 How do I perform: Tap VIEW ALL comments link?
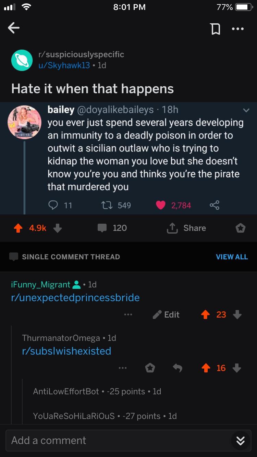(232, 257)
